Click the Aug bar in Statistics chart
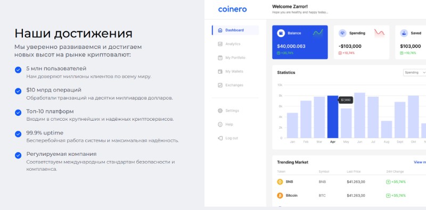The image size is (426, 210). (387, 129)
